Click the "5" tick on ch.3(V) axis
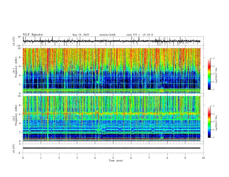This screenshot has width=229, height=177. (x=20, y=144)
